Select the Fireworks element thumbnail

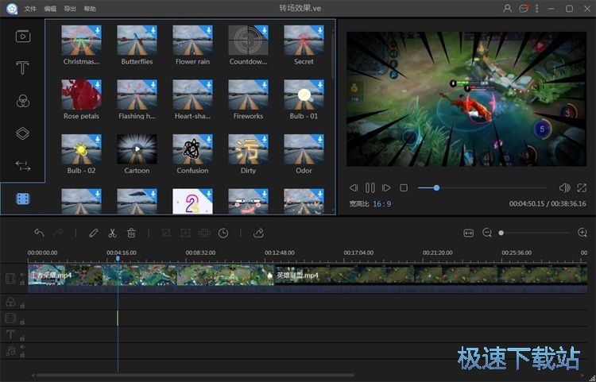click(248, 95)
